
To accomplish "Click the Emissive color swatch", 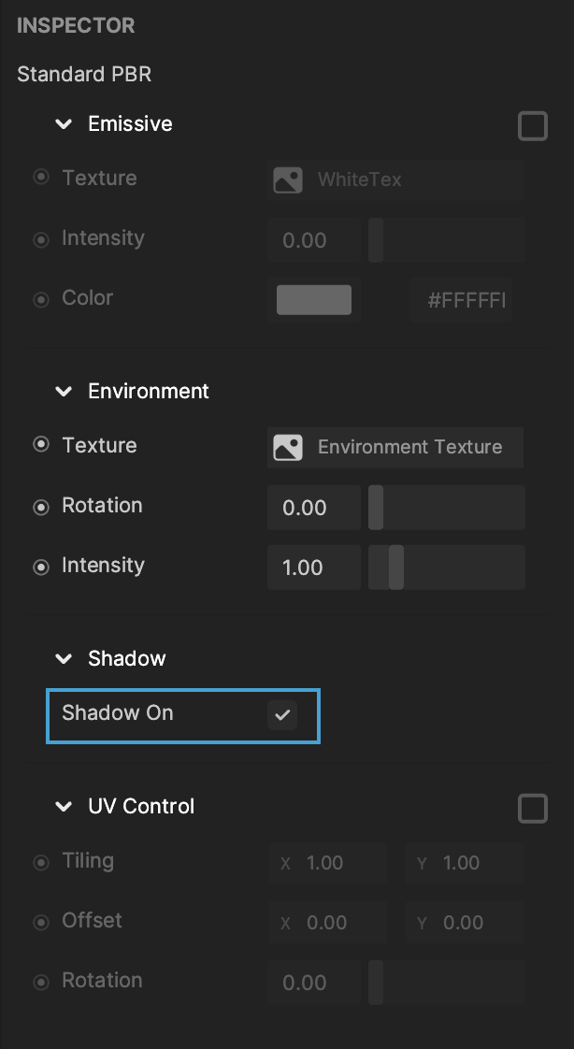I will click(x=314, y=300).
